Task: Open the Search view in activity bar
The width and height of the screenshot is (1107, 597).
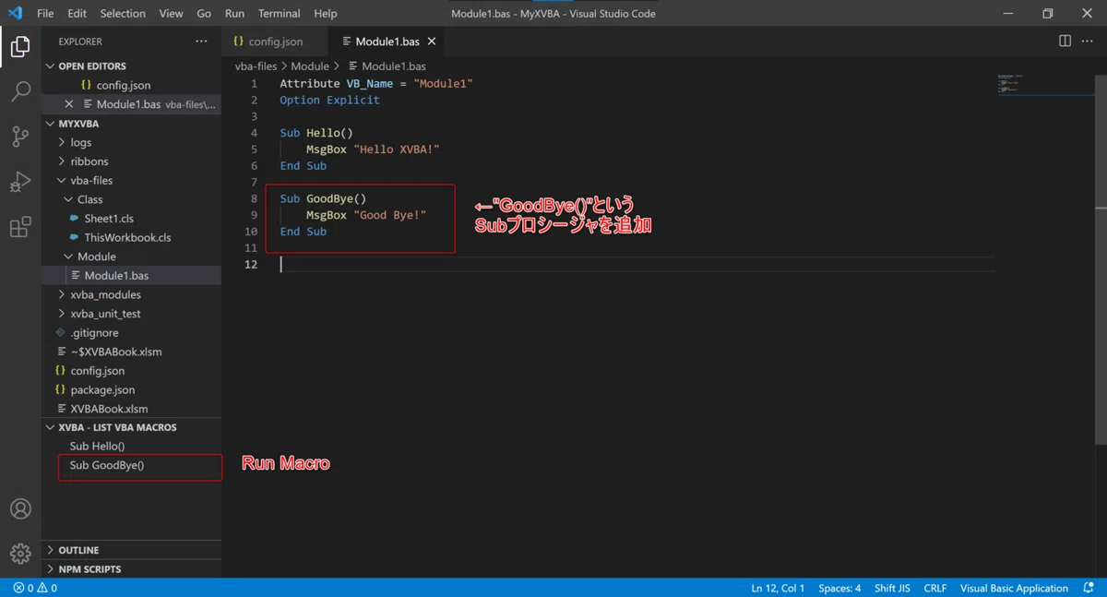Action: (20, 91)
